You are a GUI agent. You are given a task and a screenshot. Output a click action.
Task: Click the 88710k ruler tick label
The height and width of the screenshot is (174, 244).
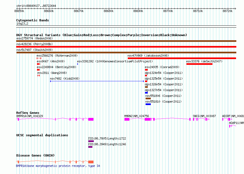pyautogui.click(x=198, y=11)
